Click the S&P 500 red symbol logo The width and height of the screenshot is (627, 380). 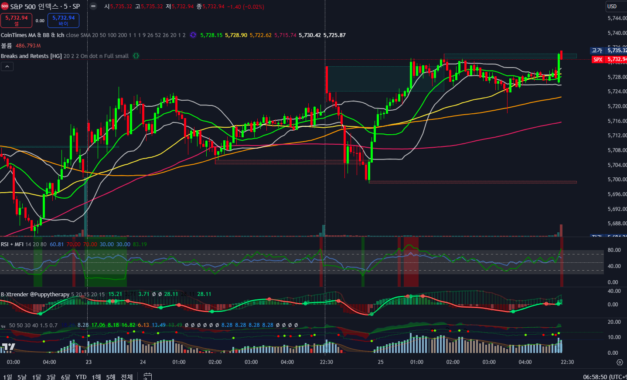5,7
